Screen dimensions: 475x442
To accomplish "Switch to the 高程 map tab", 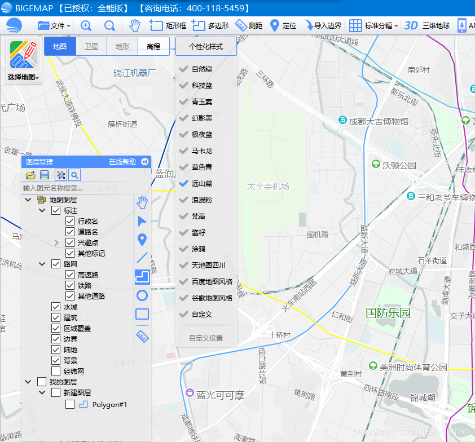I will point(153,46).
